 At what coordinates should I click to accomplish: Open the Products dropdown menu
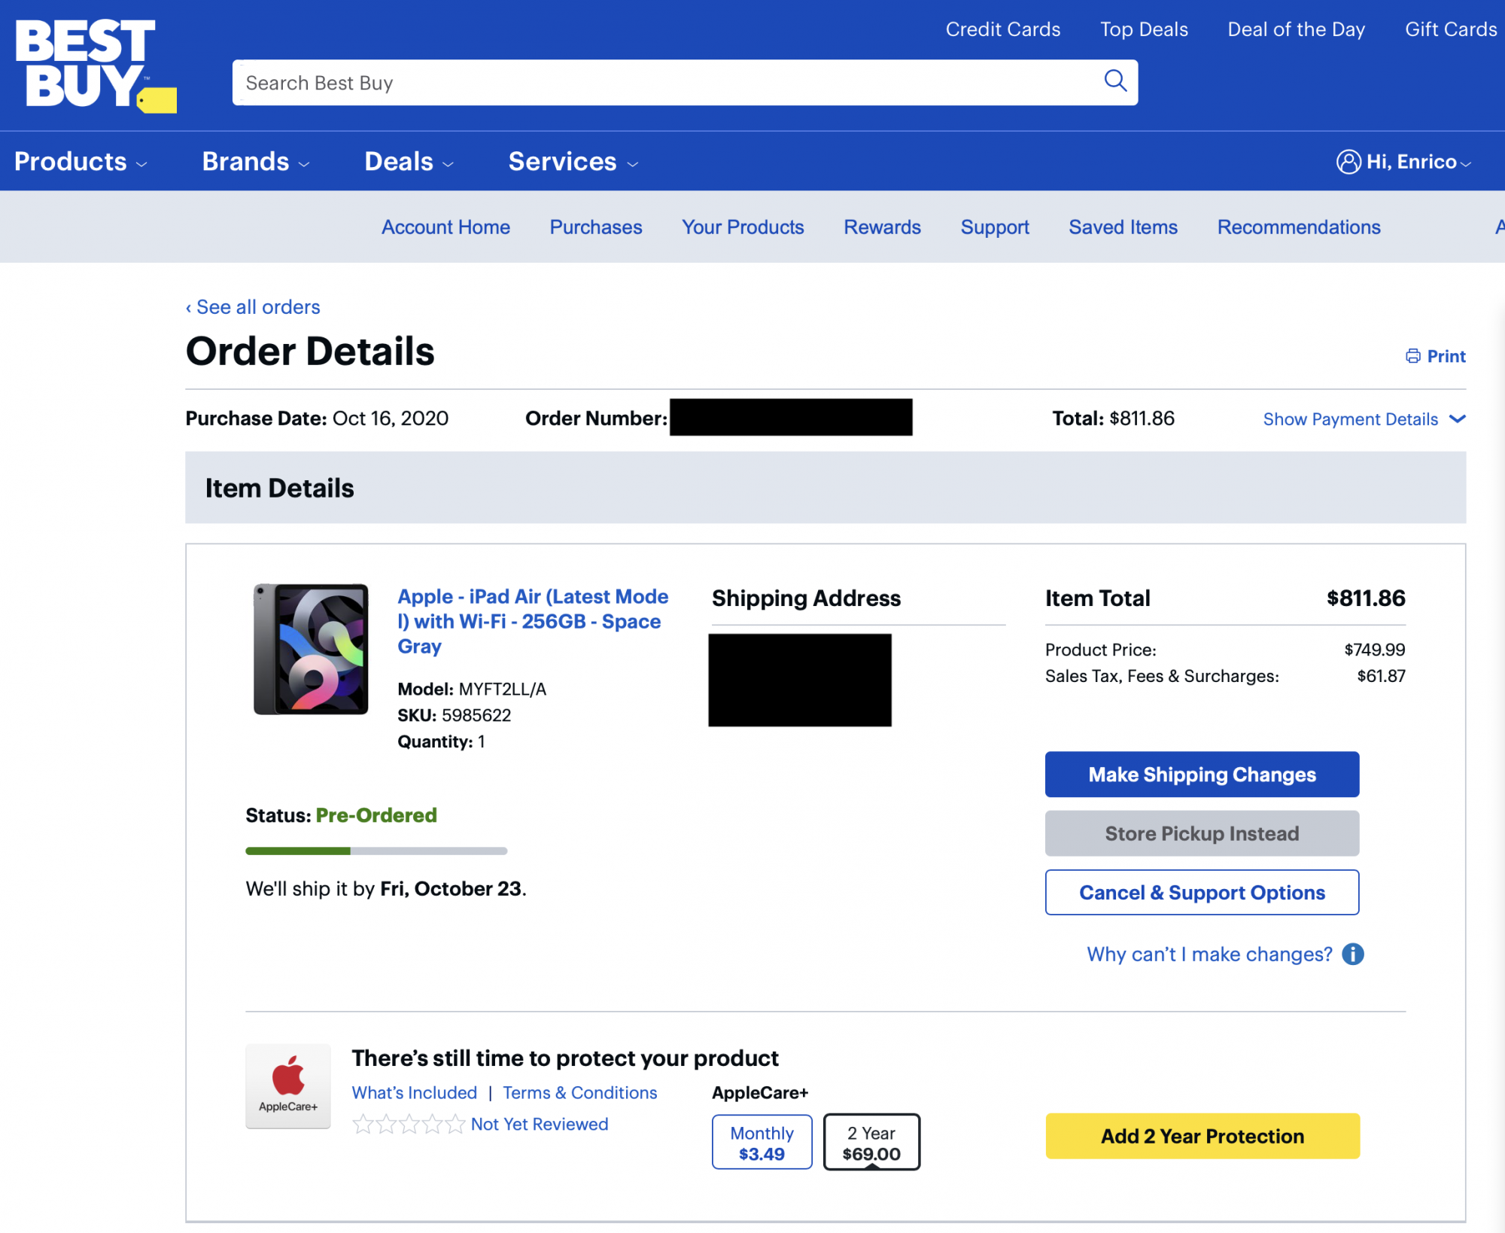click(81, 162)
